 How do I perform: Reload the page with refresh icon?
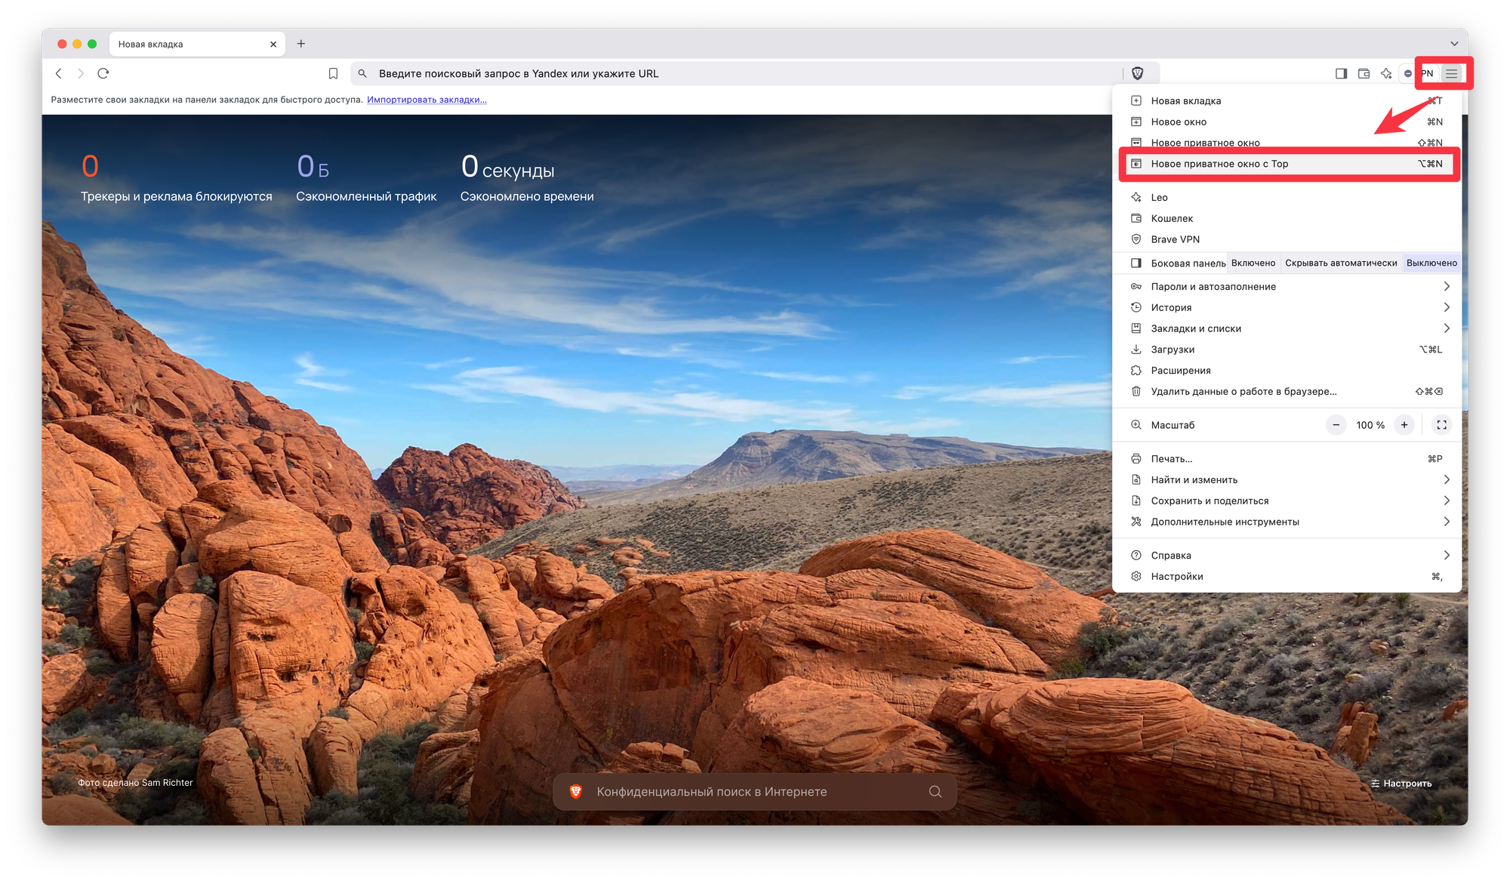click(x=103, y=73)
